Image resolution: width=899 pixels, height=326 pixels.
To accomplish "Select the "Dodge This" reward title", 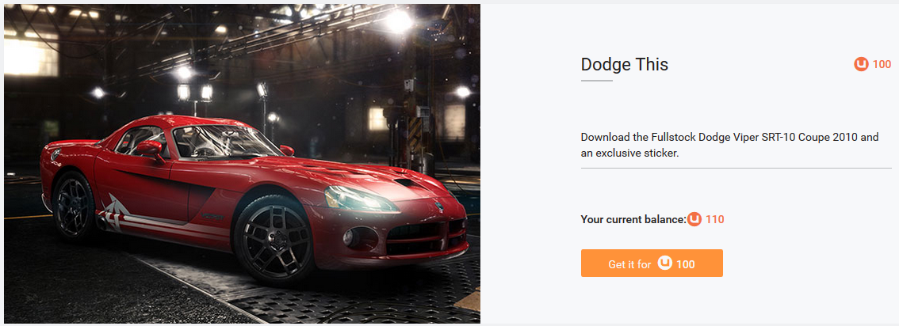I will pyautogui.click(x=625, y=65).
